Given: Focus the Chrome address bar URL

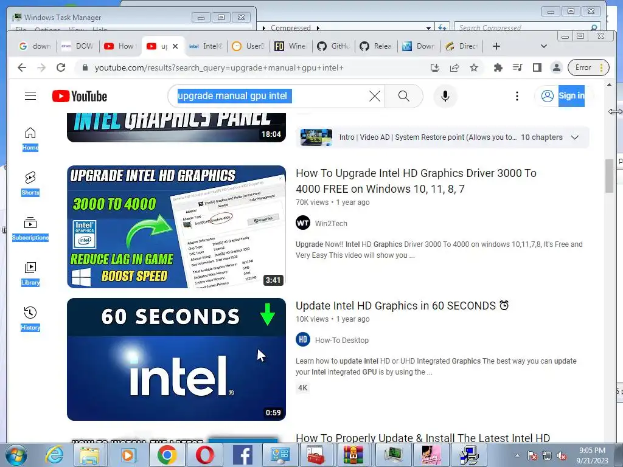Looking at the screenshot, I should pyautogui.click(x=219, y=68).
